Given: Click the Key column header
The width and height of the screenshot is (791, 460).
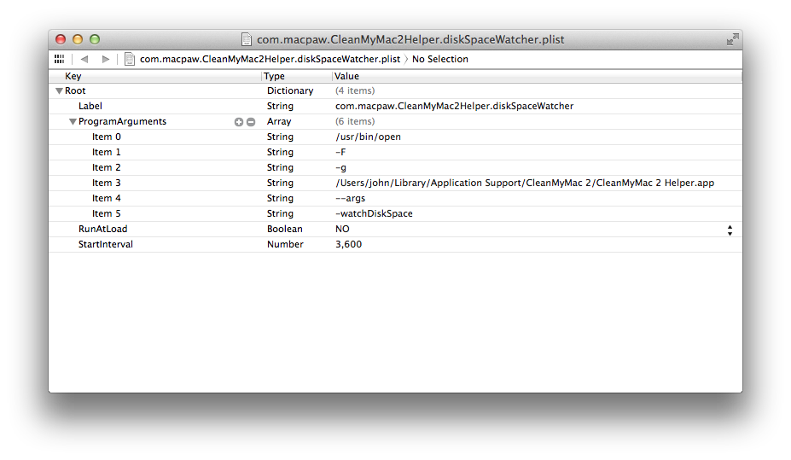Looking at the screenshot, I should pos(73,76).
